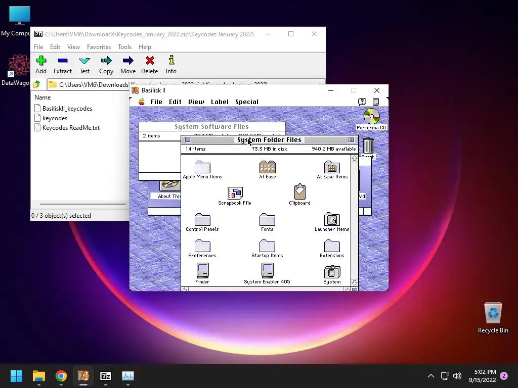Screen dimensions: 518x388
Task: Click the Extract toolbar icon in 7-Zip
Action: point(62,65)
